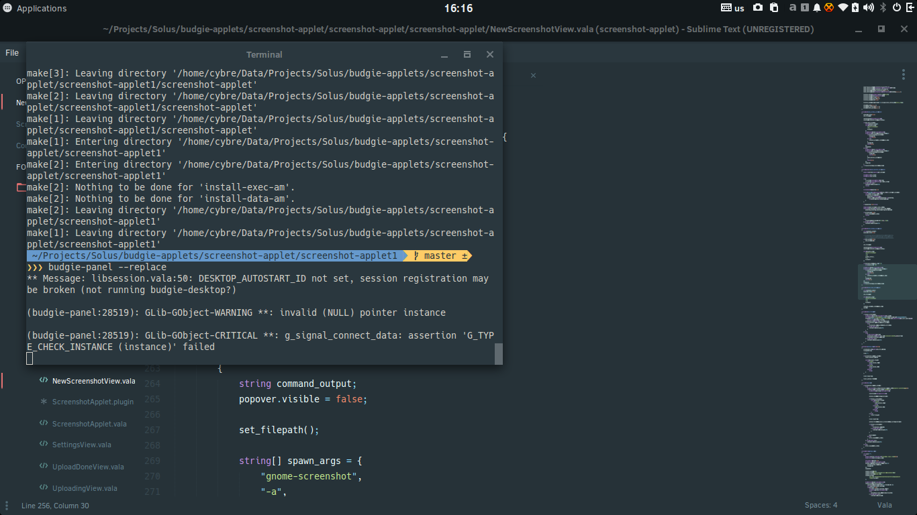Click the highlighted viewport region in minimap
The image size is (917, 515).
click(x=887, y=282)
